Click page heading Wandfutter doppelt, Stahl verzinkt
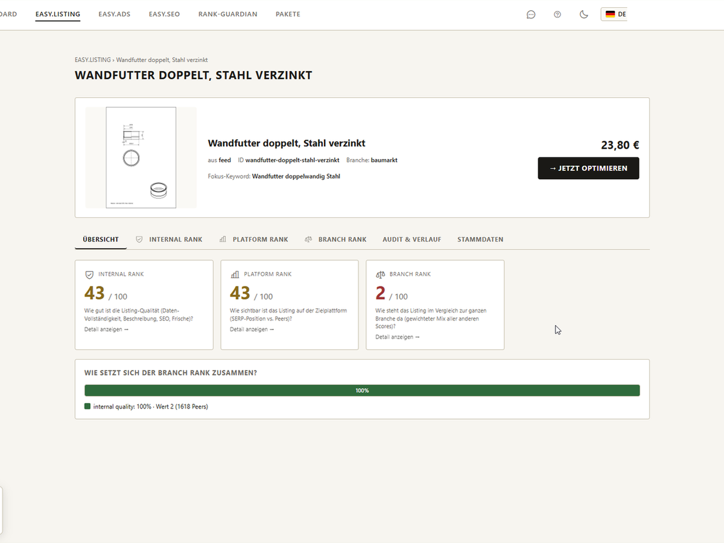This screenshot has height=543, width=724. point(194,75)
